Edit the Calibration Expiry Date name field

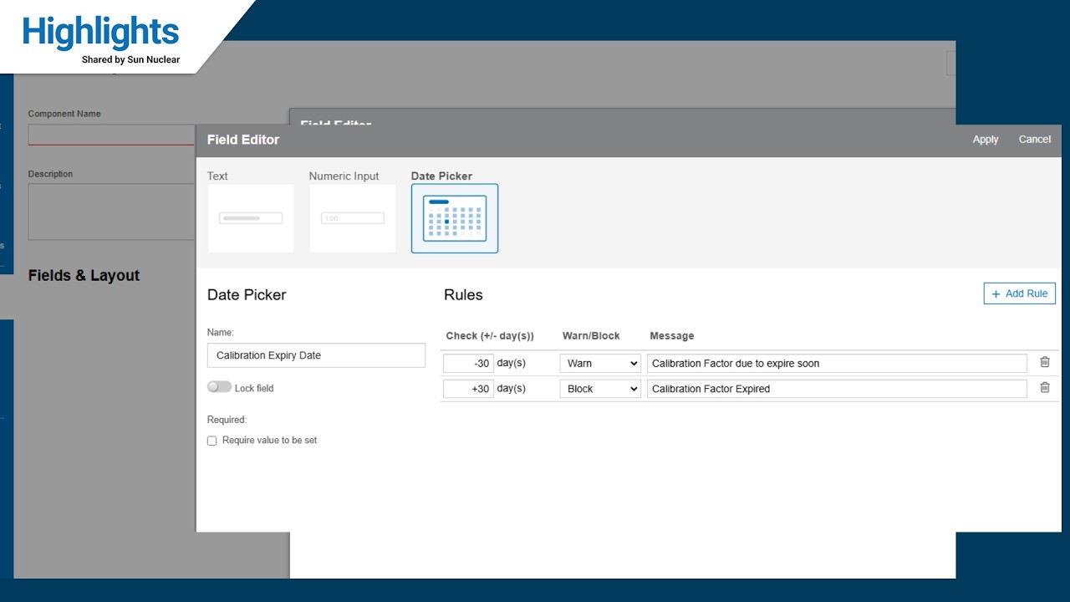point(316,355)
